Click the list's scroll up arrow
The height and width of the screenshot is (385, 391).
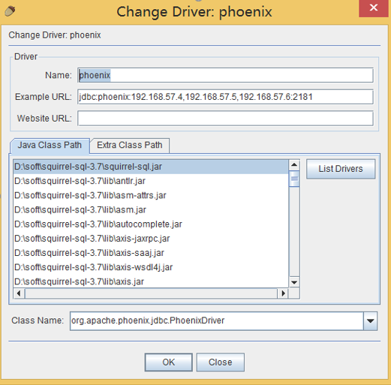pyautogui.click(x=294, y=165)
